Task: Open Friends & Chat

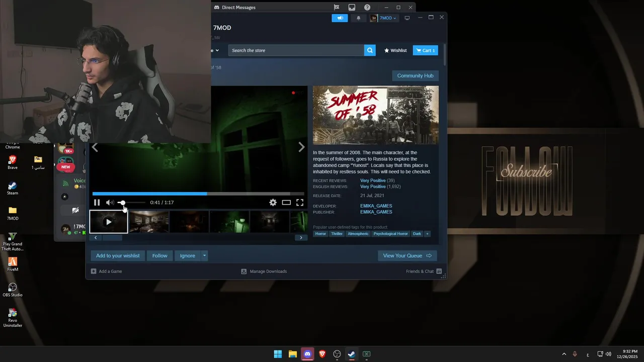Action: [424, 271]
